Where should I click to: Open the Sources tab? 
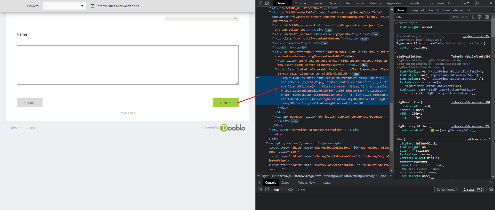[317, 3]
